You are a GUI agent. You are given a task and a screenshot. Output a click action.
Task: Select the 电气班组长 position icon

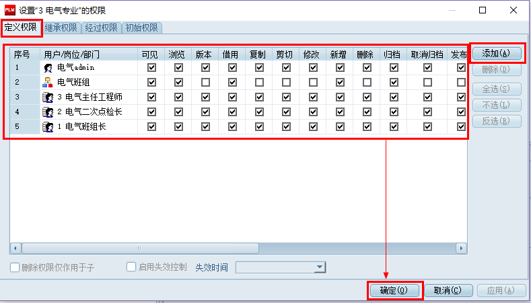click(48, 127)
